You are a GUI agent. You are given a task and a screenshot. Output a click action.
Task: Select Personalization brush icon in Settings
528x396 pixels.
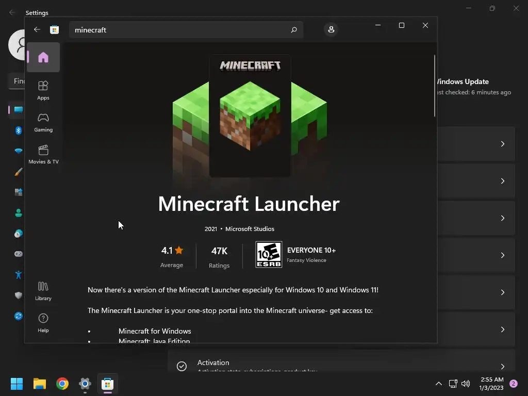pyautogui.click(x=18, y=172)
